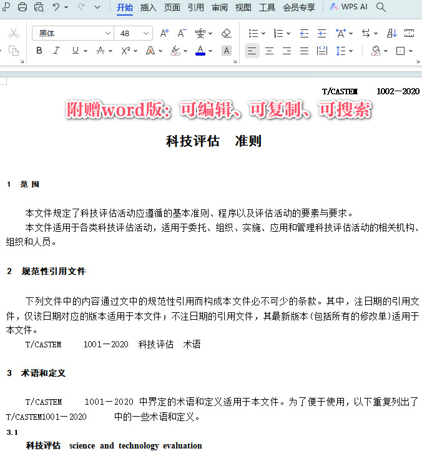
Task: Open the 引用 tab
Action: [195, 7]
